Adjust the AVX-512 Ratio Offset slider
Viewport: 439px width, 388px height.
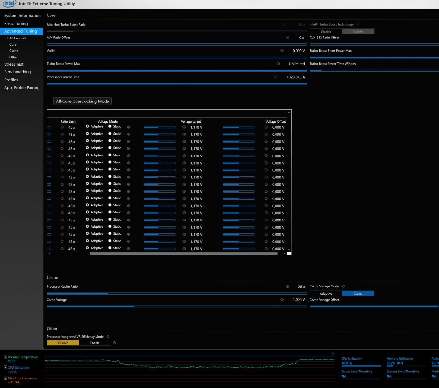pos(374,44)
